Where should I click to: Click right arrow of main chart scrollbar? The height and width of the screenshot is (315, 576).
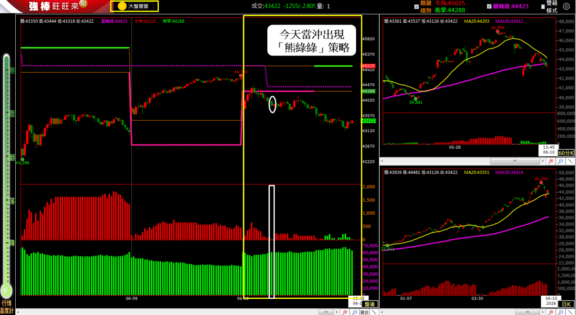click(338, 312)
